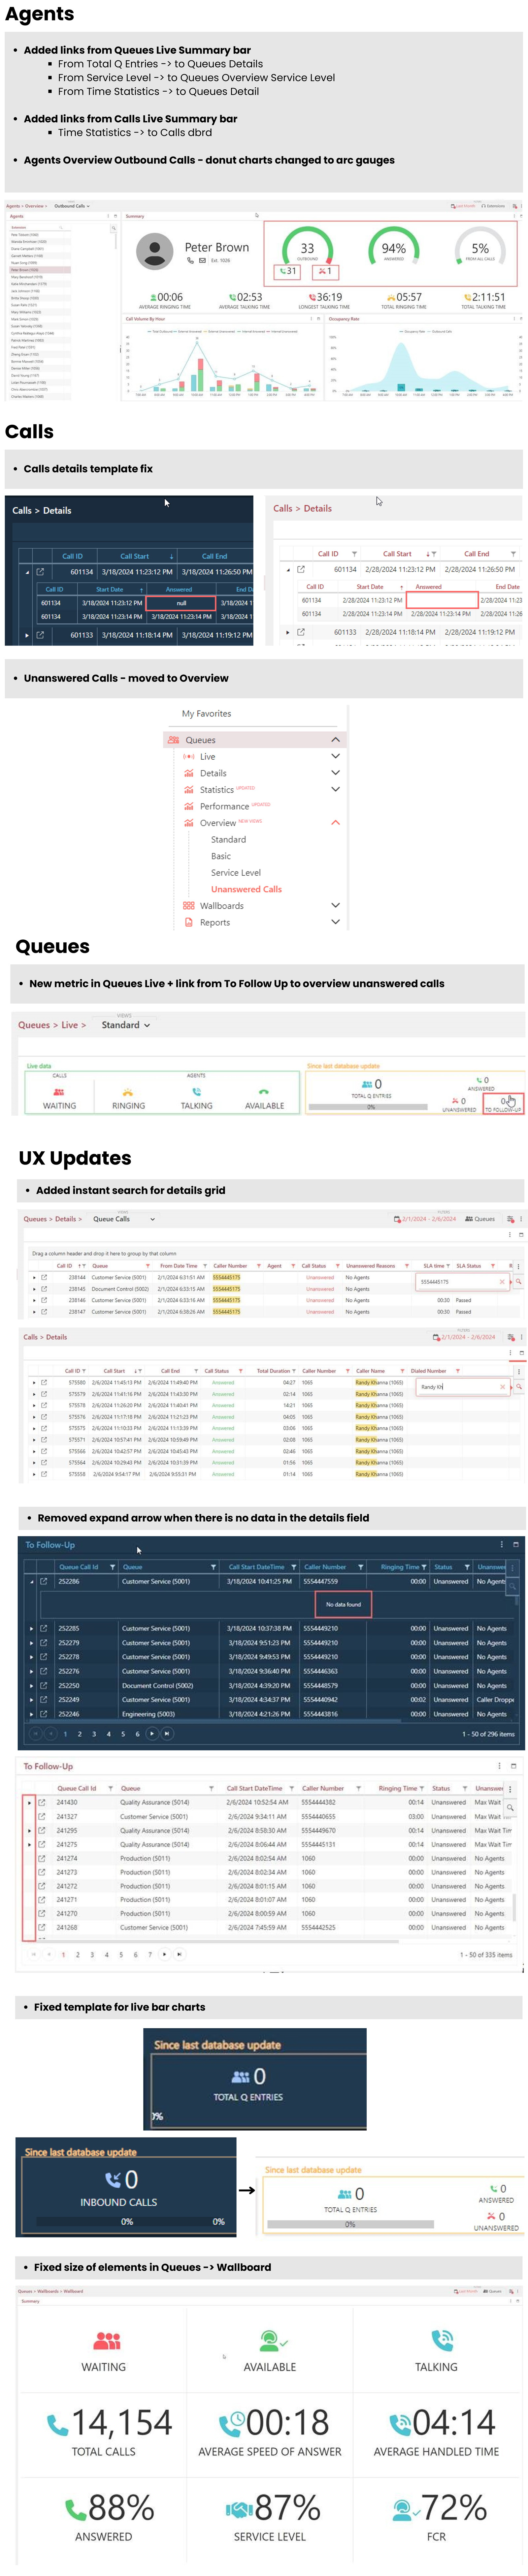Image resolution: width=528 pixels, height=2576 pixels.
Task: Click the Ringing bell icon in Live data
Action: coord(128,1092)
